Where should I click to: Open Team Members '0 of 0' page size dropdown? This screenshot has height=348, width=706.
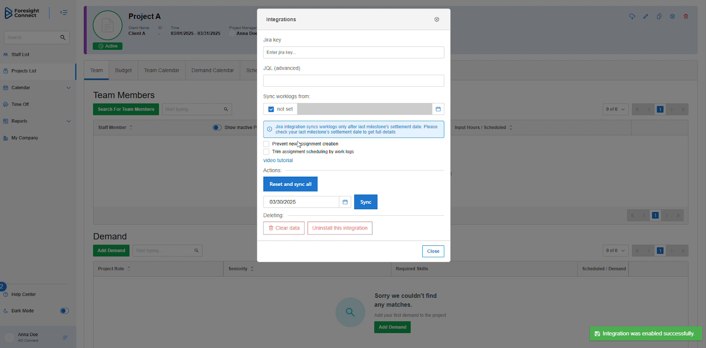615,109
